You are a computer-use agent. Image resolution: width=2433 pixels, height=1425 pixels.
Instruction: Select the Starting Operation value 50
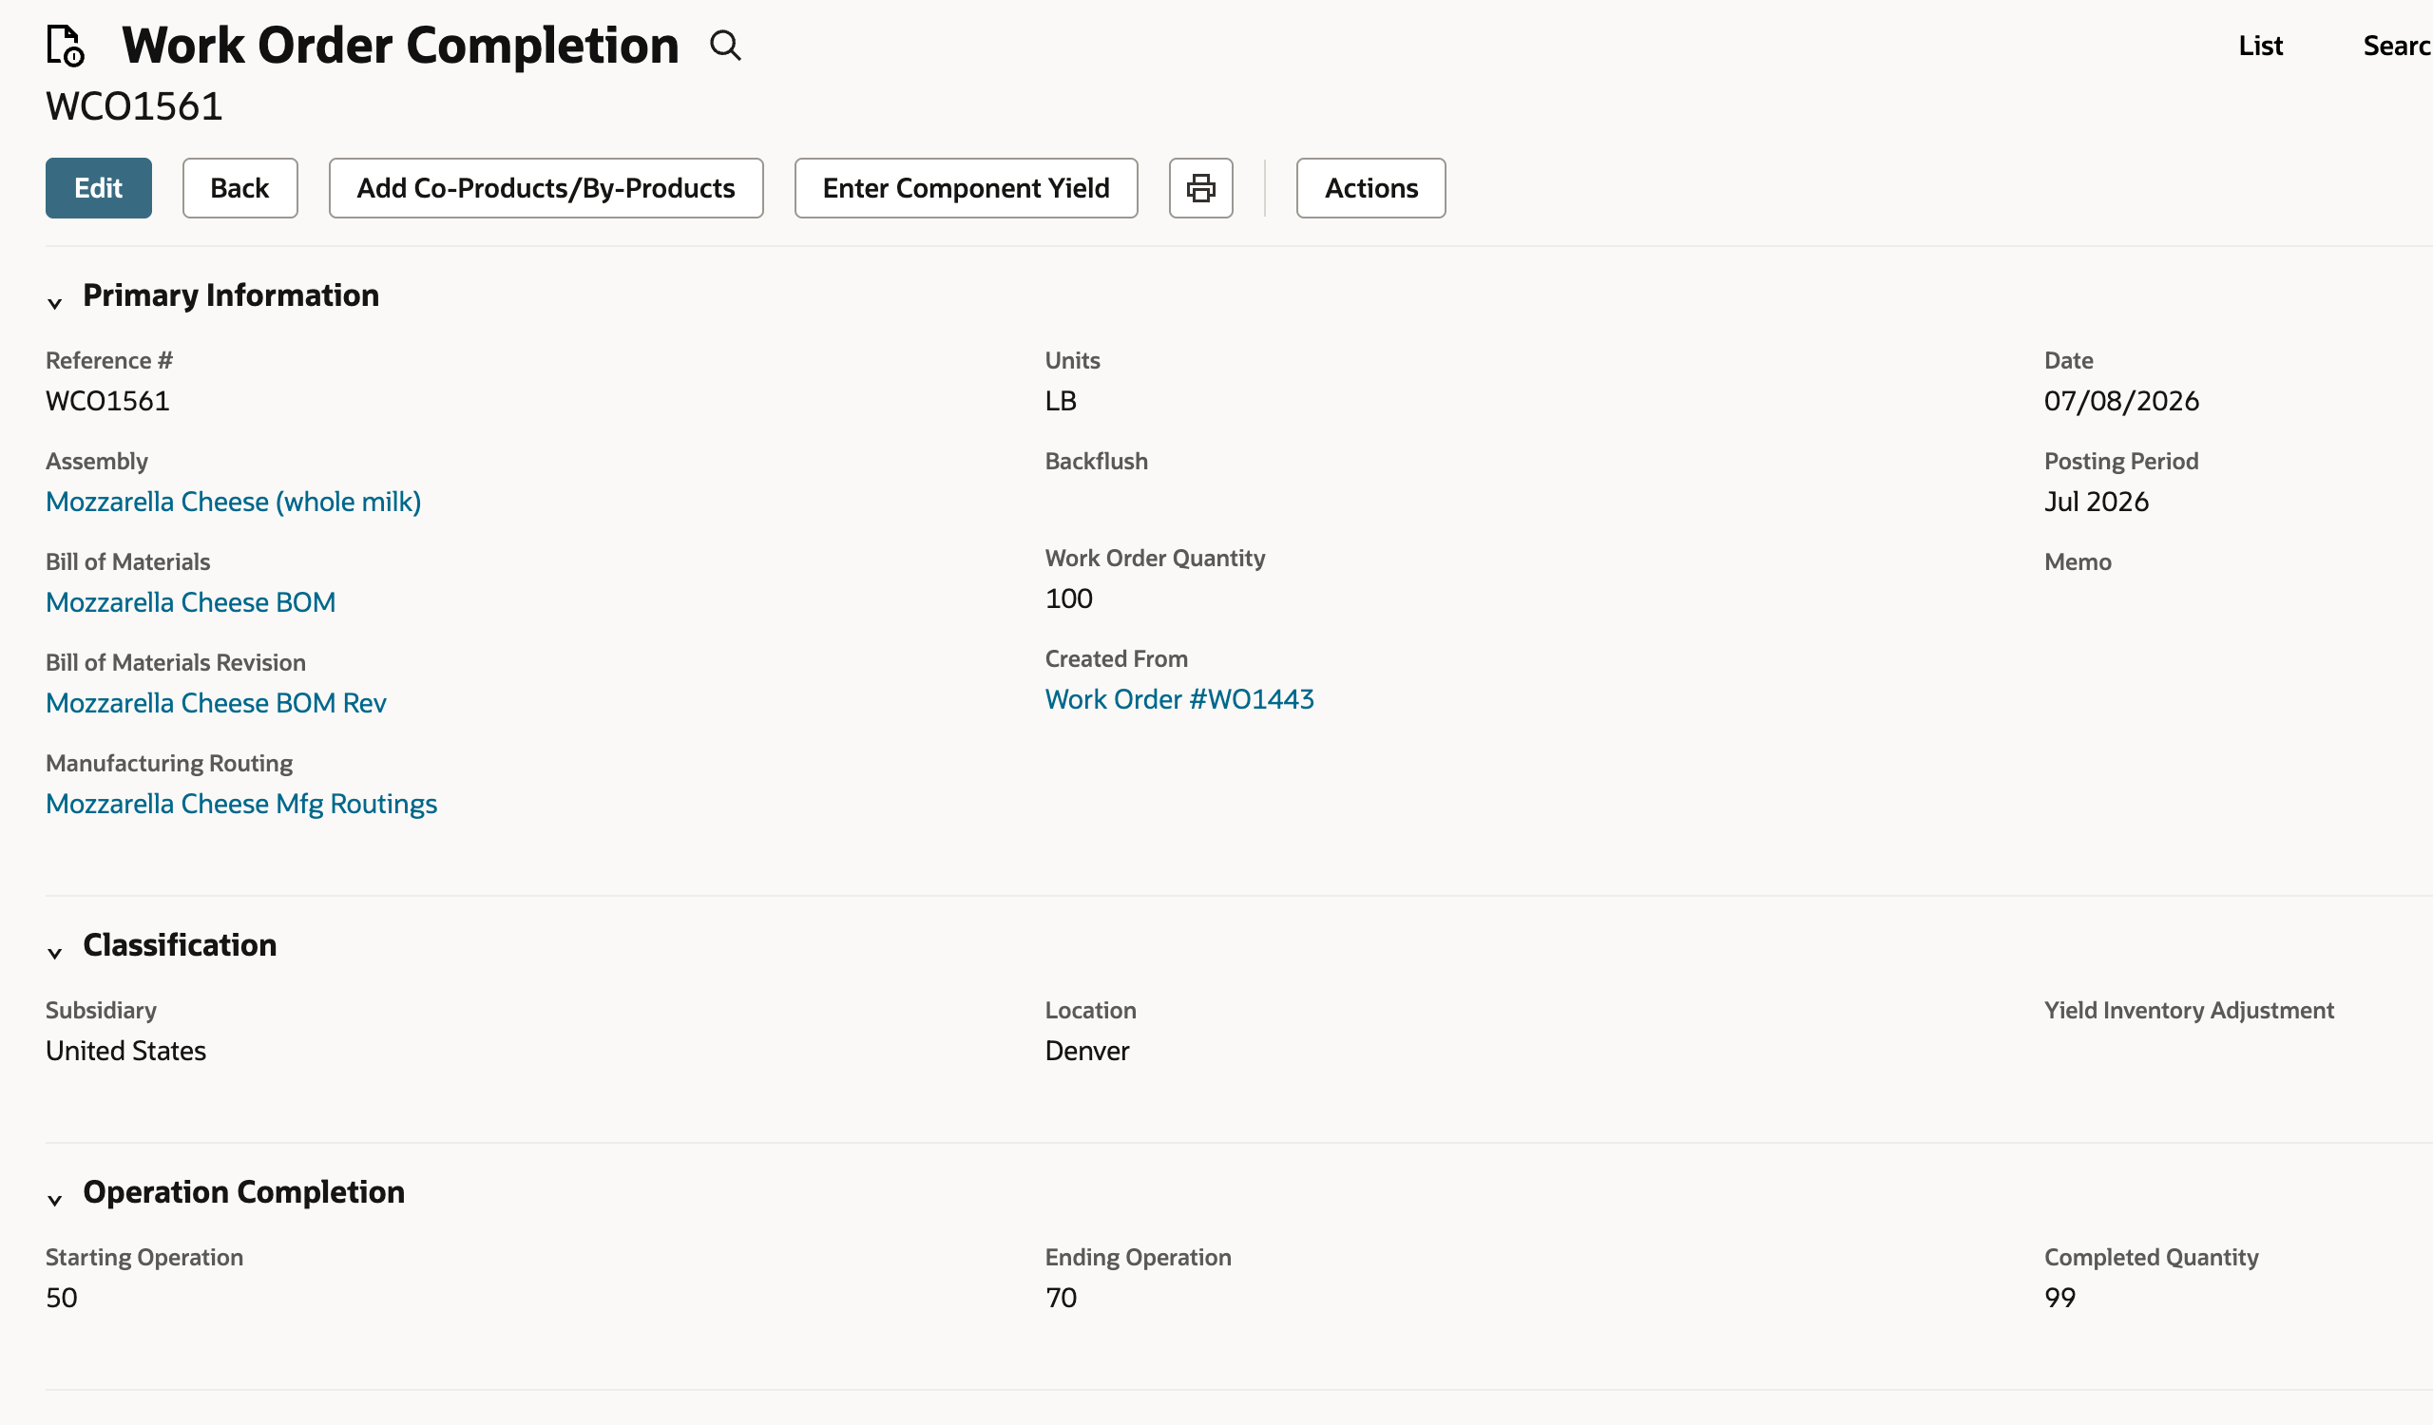click(x=62, y=1298)
